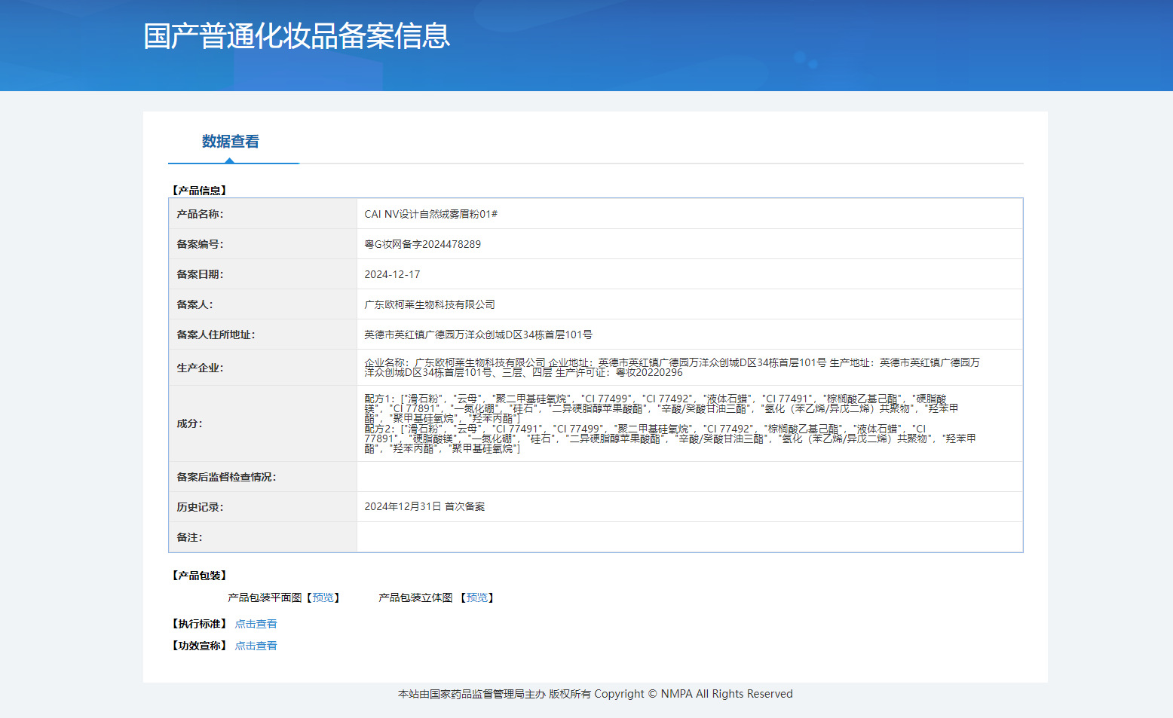Click the 【产品包装】 section heading
This screenshot has width=1173, height=718.
[x=199, y=576]
